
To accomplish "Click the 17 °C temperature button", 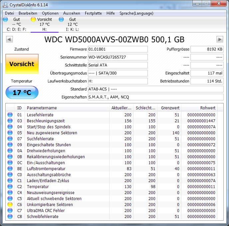I will pyautogui.click(x=22, y=92).
